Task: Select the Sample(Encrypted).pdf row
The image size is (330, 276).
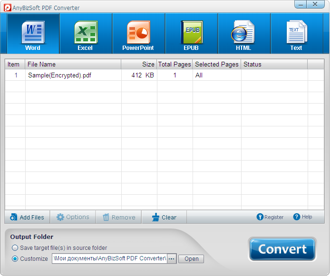Action: [165, 75]
